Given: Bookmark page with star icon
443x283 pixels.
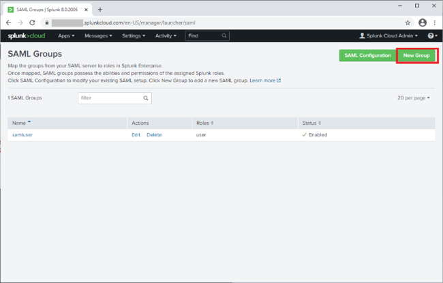Looking at the screenshot, I should (408, 23).
